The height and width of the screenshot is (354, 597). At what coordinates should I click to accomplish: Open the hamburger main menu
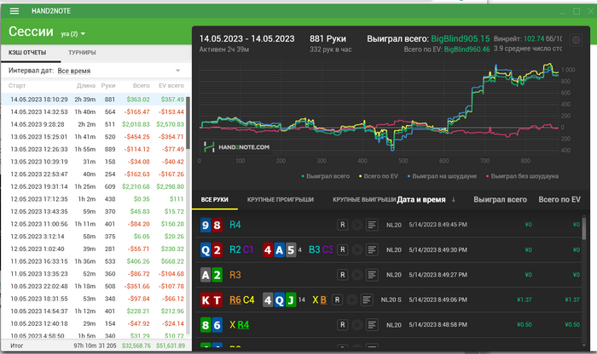tap(14, 11)
